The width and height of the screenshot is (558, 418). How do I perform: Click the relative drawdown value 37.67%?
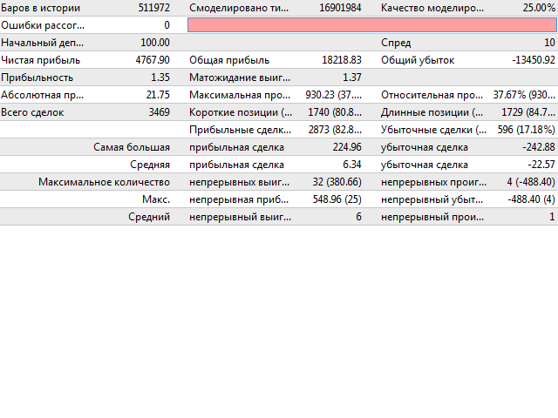coord(524,95)
